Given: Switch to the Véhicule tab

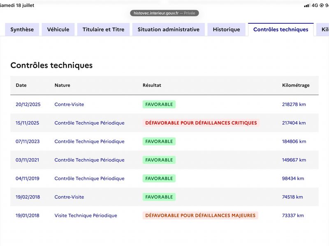Looking at the screenshot, I should click(x=58, y=30).
